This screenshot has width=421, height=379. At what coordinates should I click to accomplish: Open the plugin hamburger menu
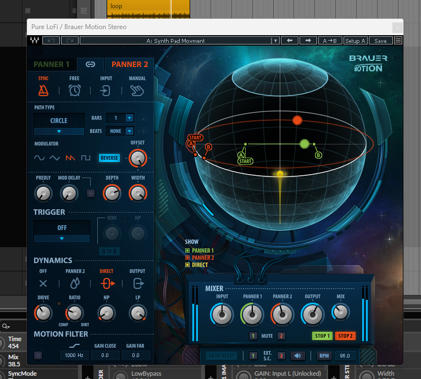(x=398, y=41)
